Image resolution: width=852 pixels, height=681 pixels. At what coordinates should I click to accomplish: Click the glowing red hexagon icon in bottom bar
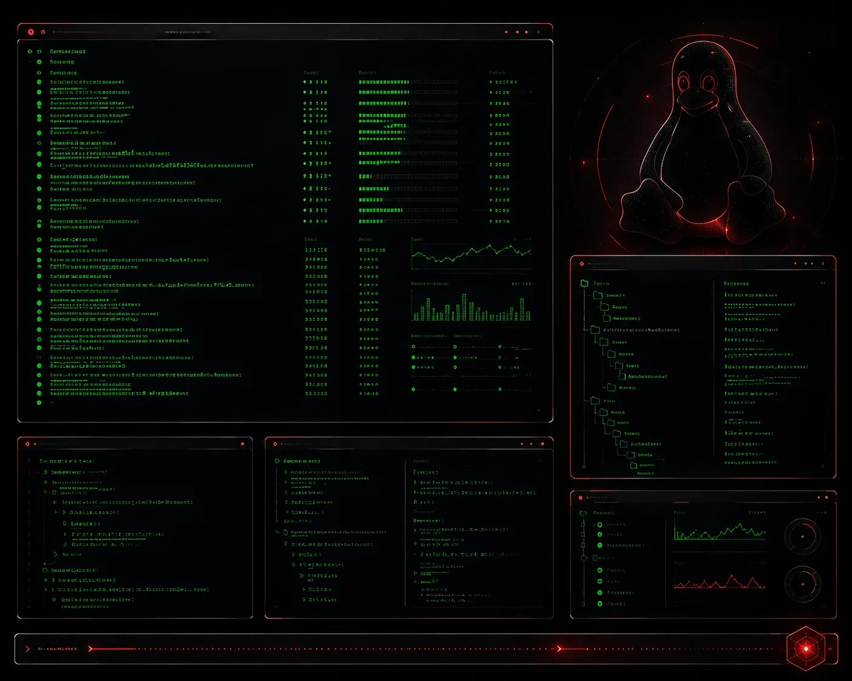(806, 648)
